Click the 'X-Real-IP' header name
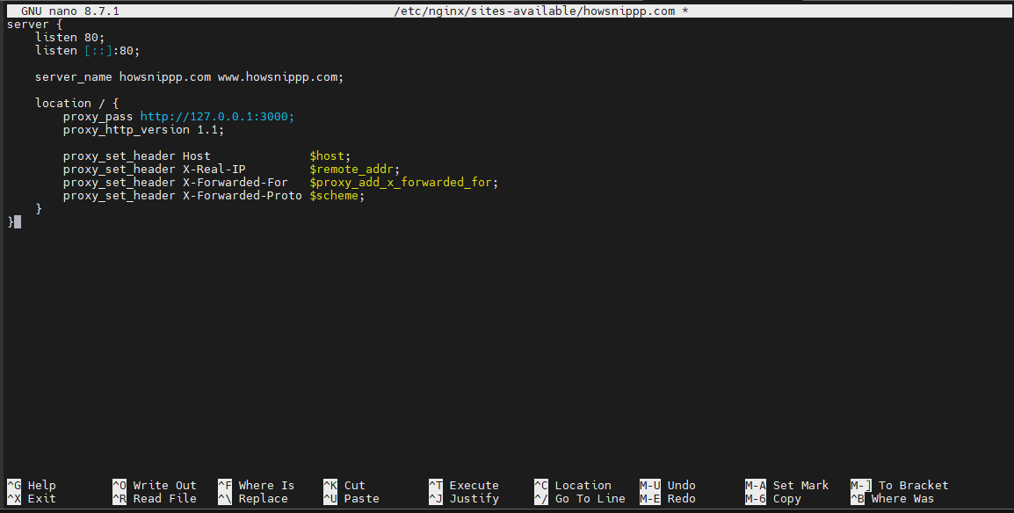Viewport: 1014px width, 513px height. pyautogui.click(x=214, y=170)
